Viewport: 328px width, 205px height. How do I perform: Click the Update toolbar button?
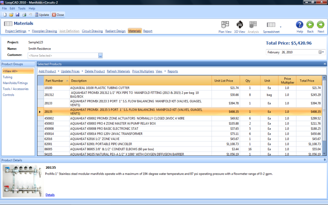click(42, 15)
